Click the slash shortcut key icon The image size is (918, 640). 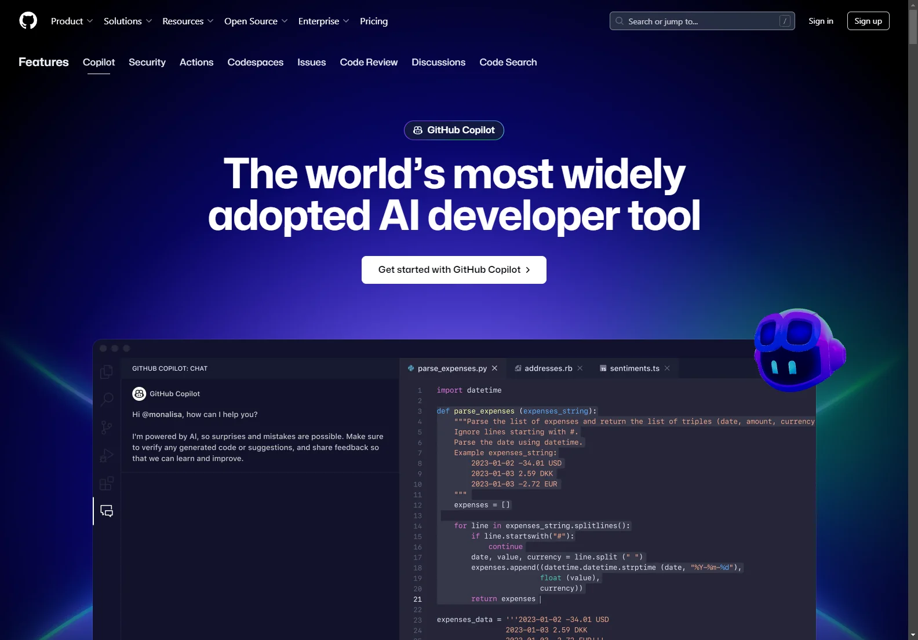[785, 21]
